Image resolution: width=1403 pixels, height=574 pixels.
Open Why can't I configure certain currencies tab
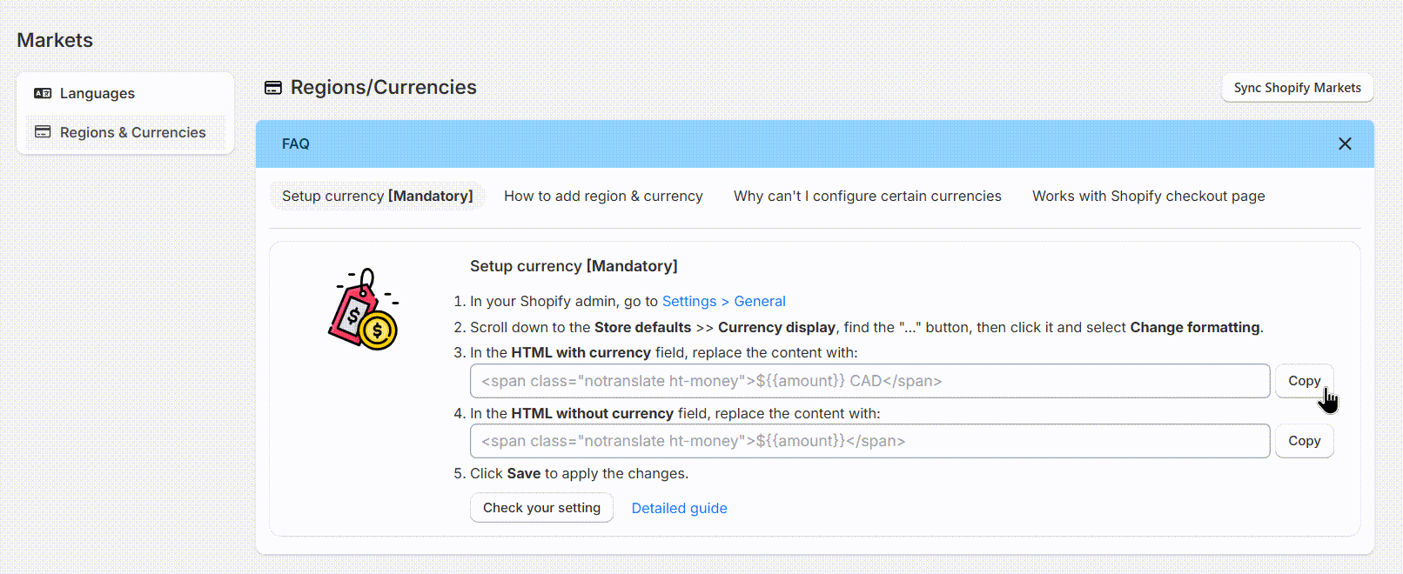pos(867,196)
